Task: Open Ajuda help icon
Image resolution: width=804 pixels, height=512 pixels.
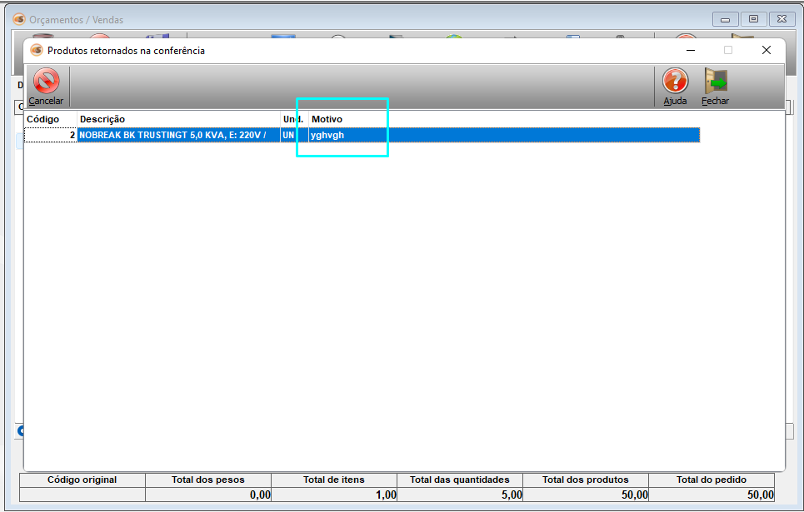Action: point(675,82)
